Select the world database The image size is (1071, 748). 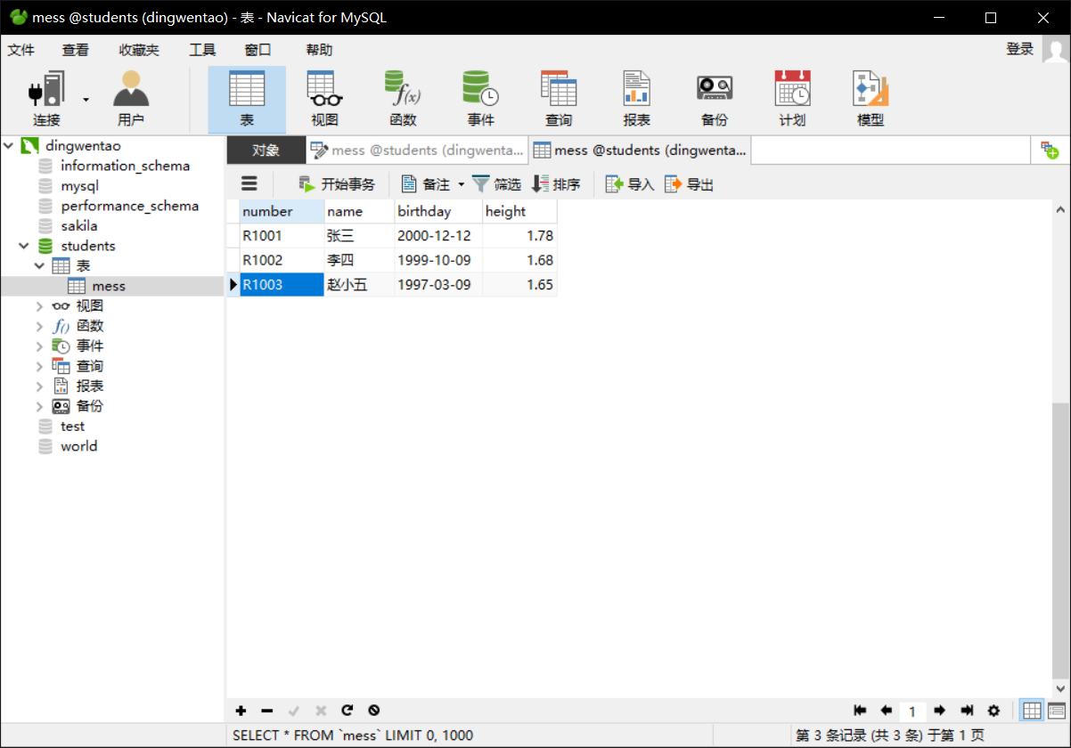pos(78,446)
